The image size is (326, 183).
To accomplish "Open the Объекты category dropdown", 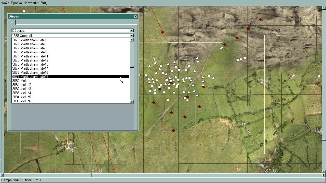I will coord(131,31).
